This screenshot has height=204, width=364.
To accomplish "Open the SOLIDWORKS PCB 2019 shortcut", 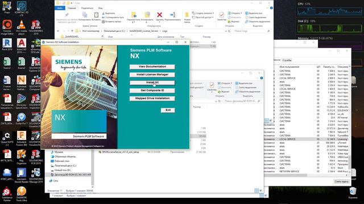I will coord(36,157).
